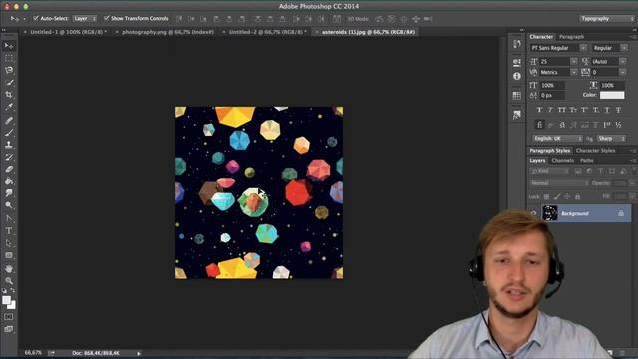638x359 pixels.
Task: Select the Paint Bucket tool
Action: (9, 181)
